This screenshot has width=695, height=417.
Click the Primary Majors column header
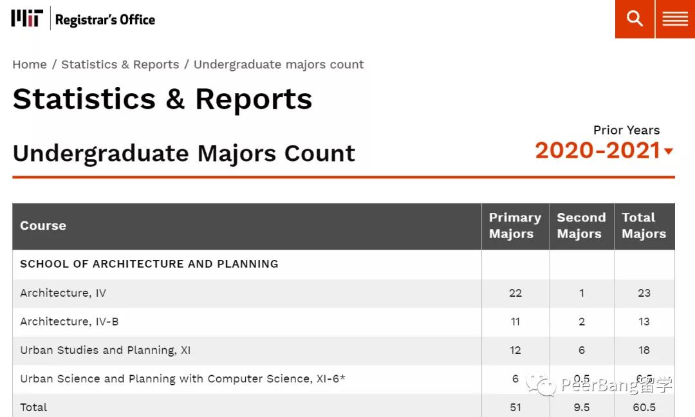pyautogui.click(x=515, y=226)
